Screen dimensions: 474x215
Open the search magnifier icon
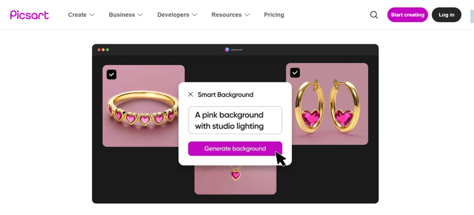tap(374, 15)
